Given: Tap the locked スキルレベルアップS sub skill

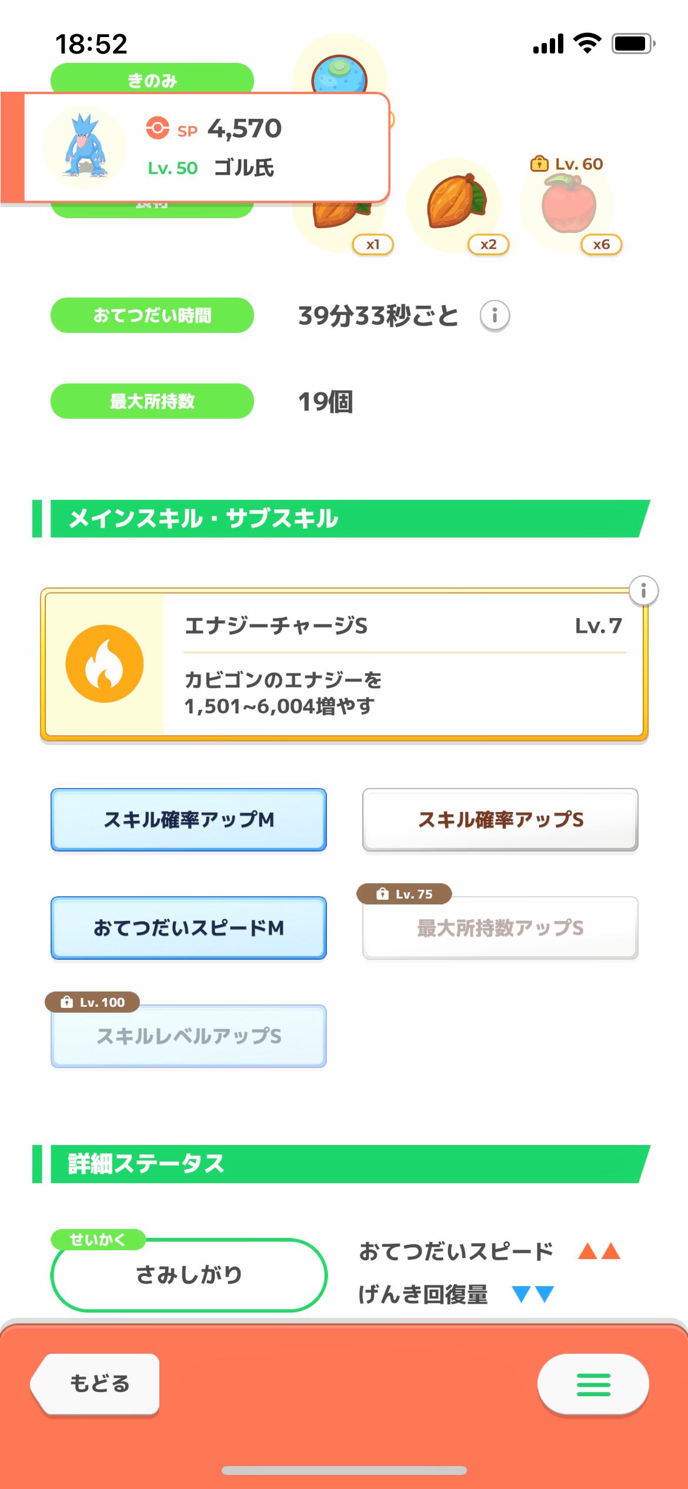Looking at the screenshot, I should pyautogui.click(x=189, y=1036).
